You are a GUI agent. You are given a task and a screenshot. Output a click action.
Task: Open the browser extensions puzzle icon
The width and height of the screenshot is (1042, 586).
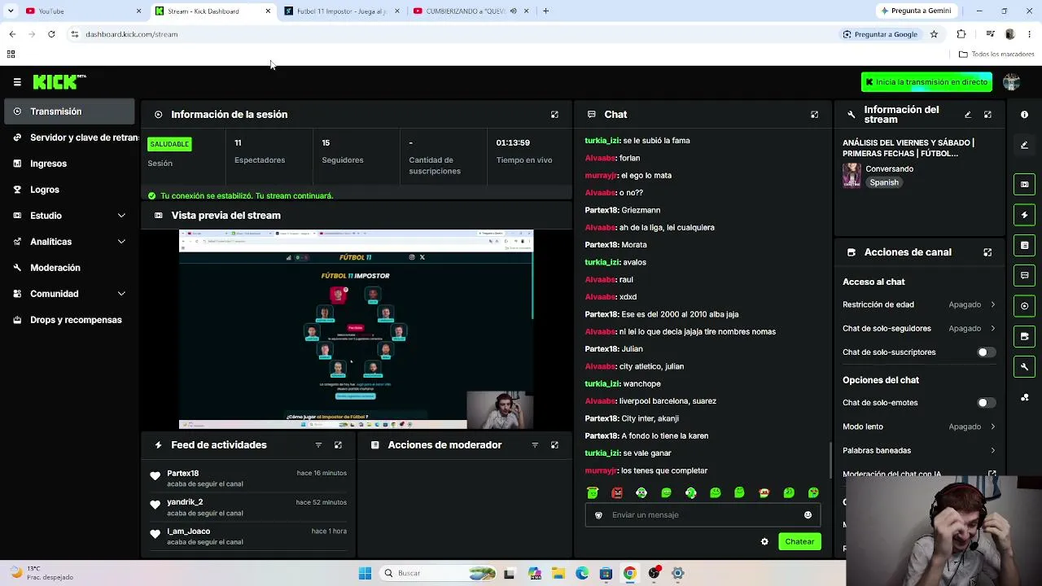click(x=961, y=34)
